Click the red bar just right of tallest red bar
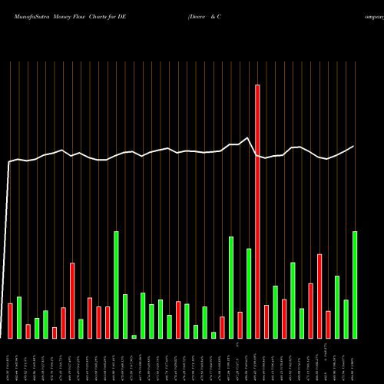 (x=266, y=322)
